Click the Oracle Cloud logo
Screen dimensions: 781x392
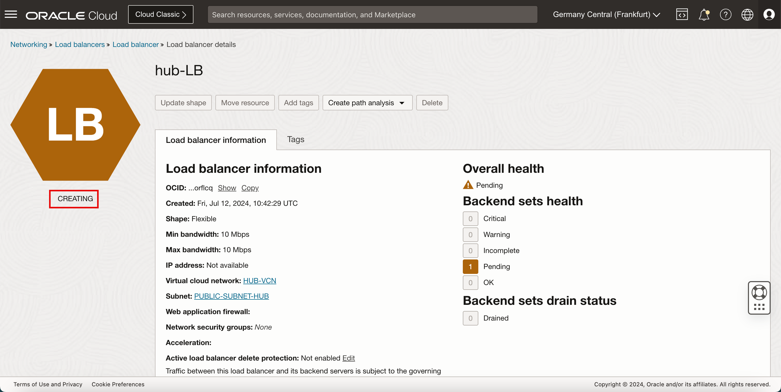71,15
